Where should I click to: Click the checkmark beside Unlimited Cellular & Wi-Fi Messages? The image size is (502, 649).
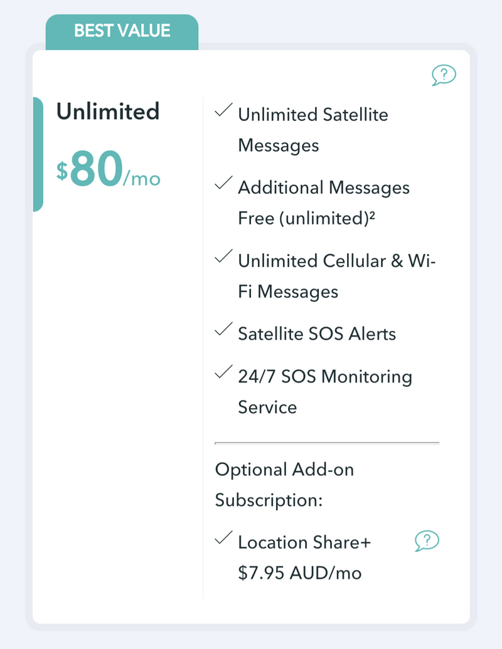point(223,258)
